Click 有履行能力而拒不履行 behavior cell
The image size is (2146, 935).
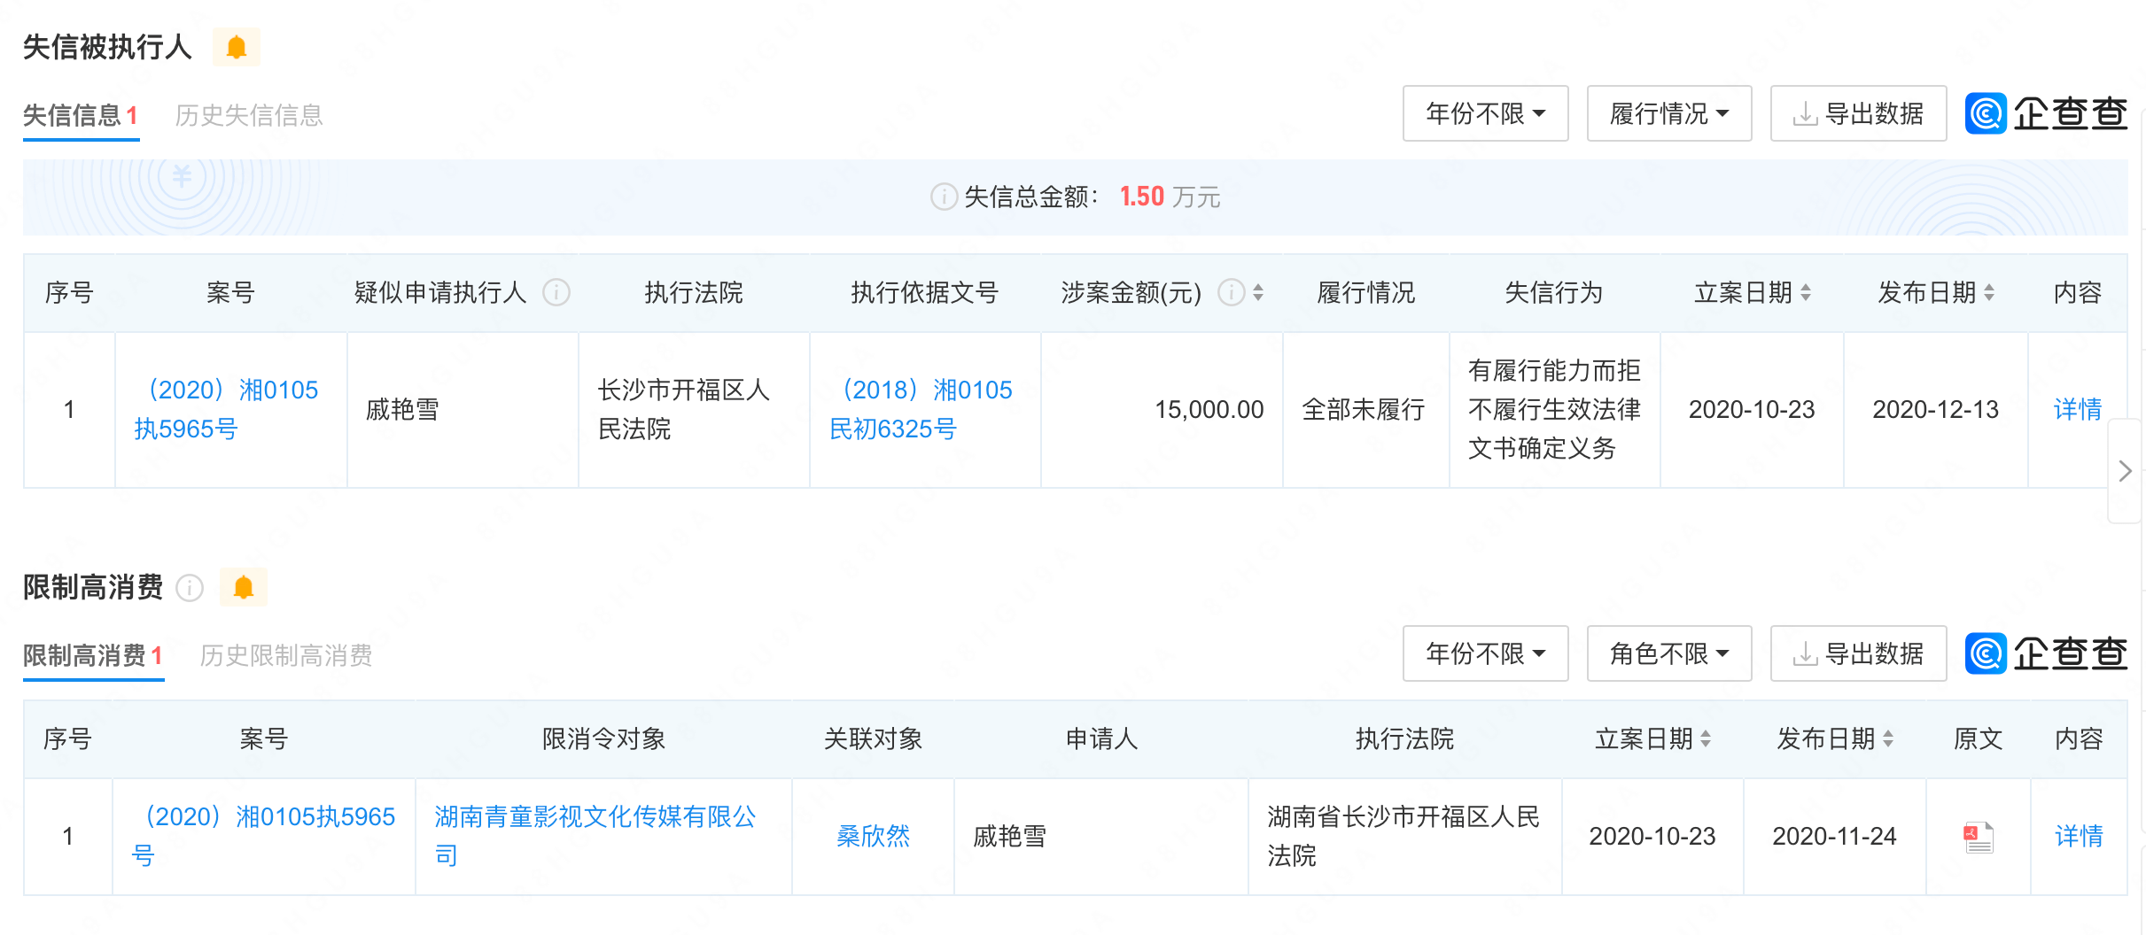point(1554,409)
